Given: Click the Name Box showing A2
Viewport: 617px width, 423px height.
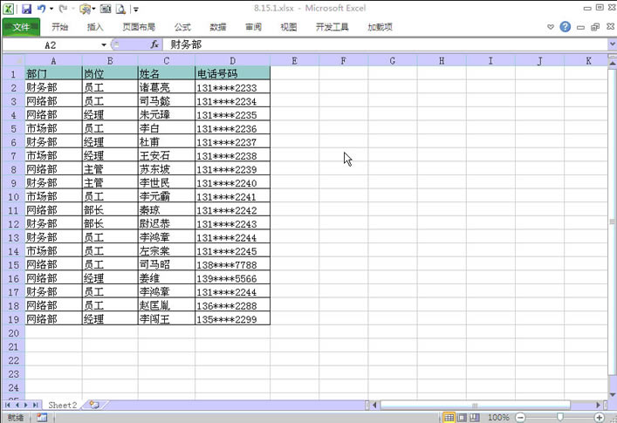Looking at the screenshot, I should click(x=51, y=44).
